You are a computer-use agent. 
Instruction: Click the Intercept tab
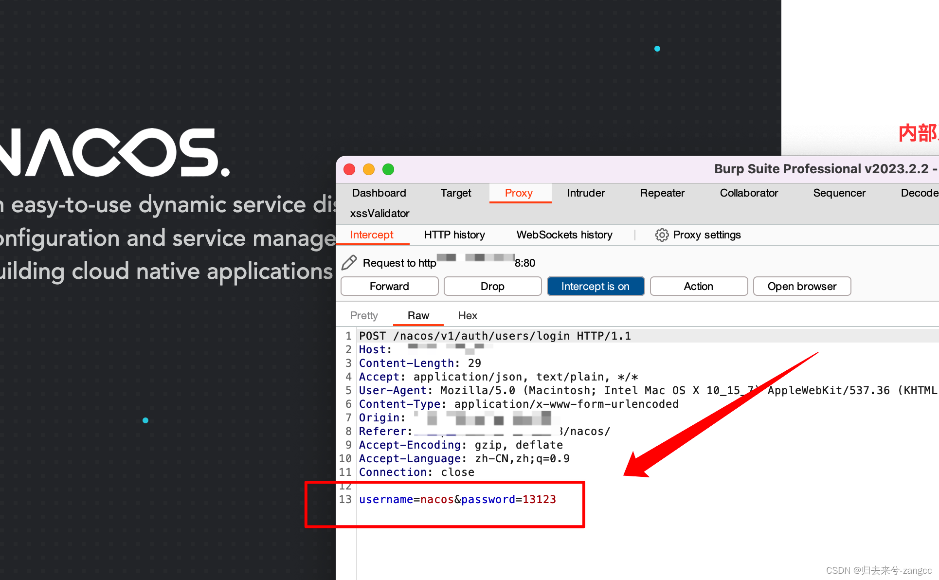tap(373, 235)
